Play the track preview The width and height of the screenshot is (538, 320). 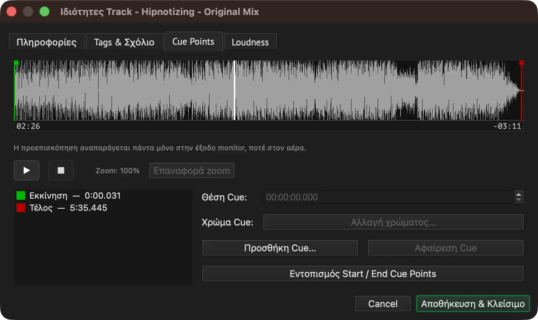27,170
